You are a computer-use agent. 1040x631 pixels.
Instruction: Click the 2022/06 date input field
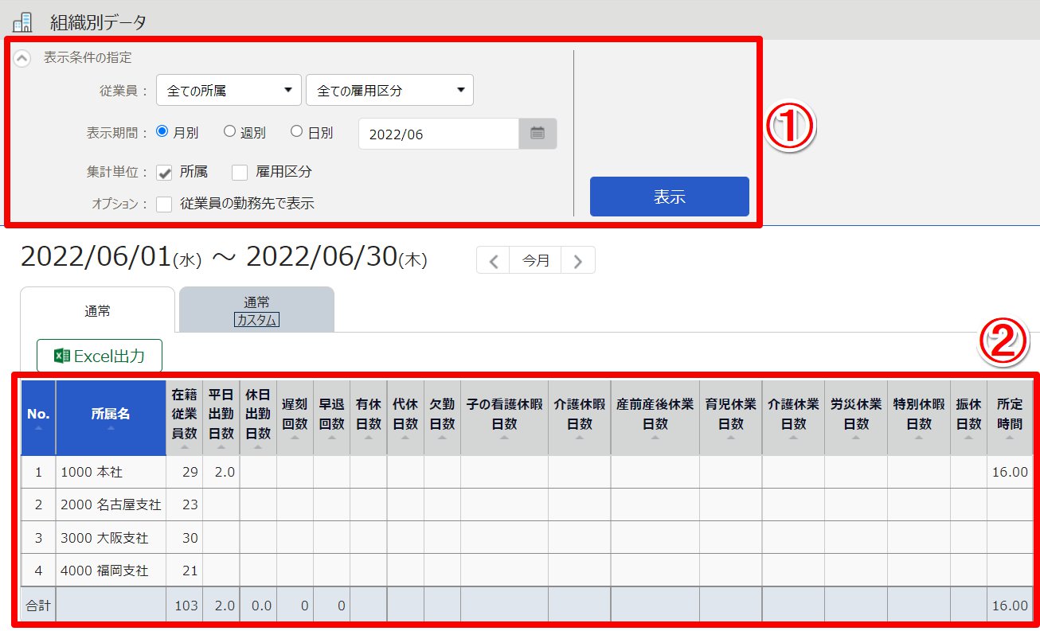[x=439, y=134]
